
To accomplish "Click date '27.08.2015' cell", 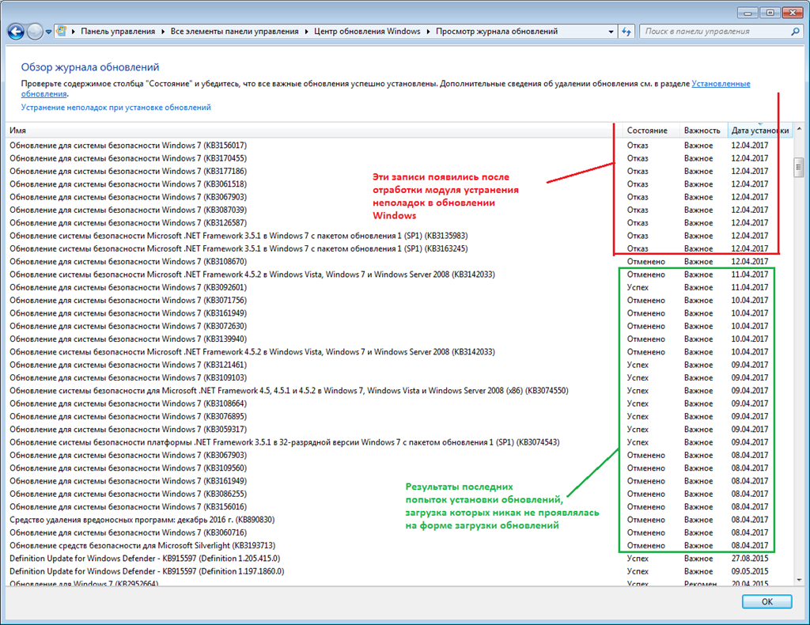I will click(750, 559).
